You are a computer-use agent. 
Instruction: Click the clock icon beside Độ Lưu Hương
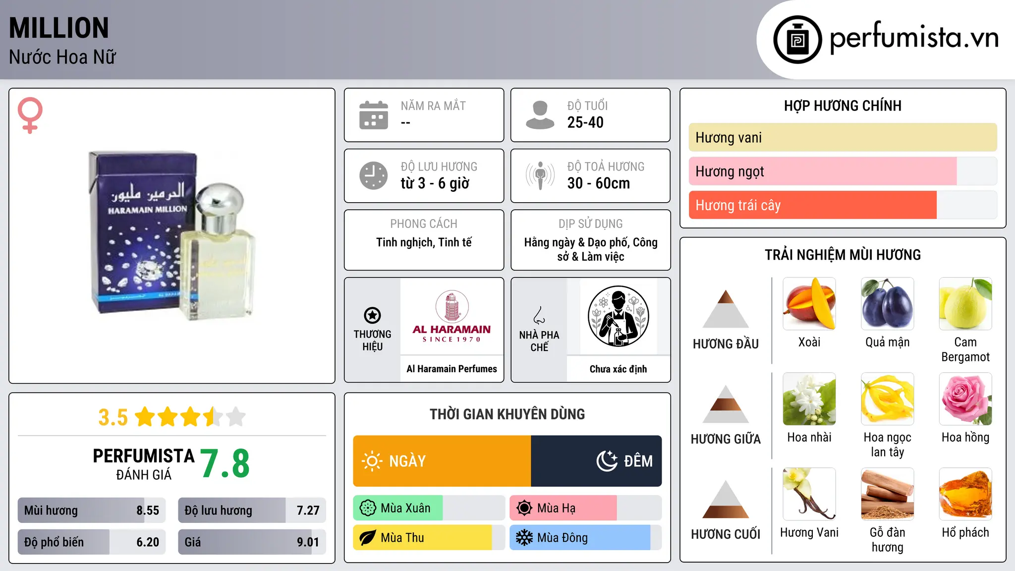pyautogui.click(x=374, y=175)
